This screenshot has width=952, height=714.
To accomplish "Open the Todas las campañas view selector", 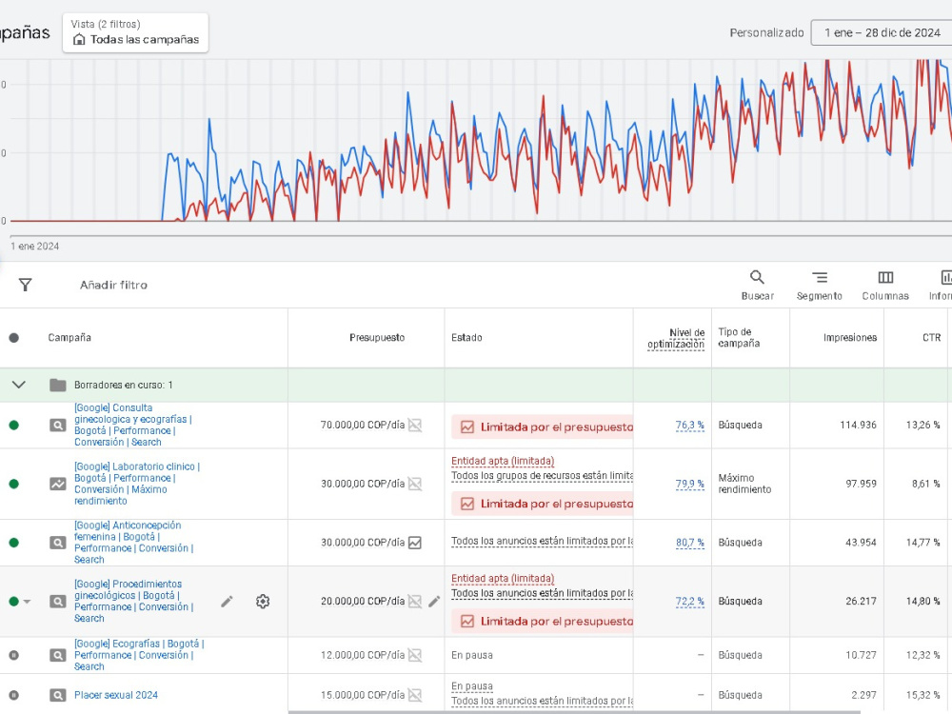I will pos(135,32).
